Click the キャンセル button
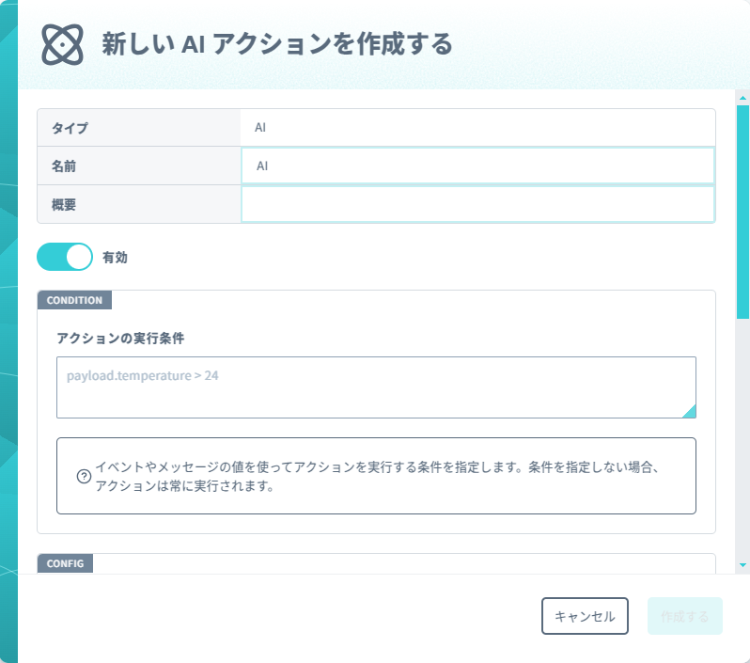 (585, 616)
